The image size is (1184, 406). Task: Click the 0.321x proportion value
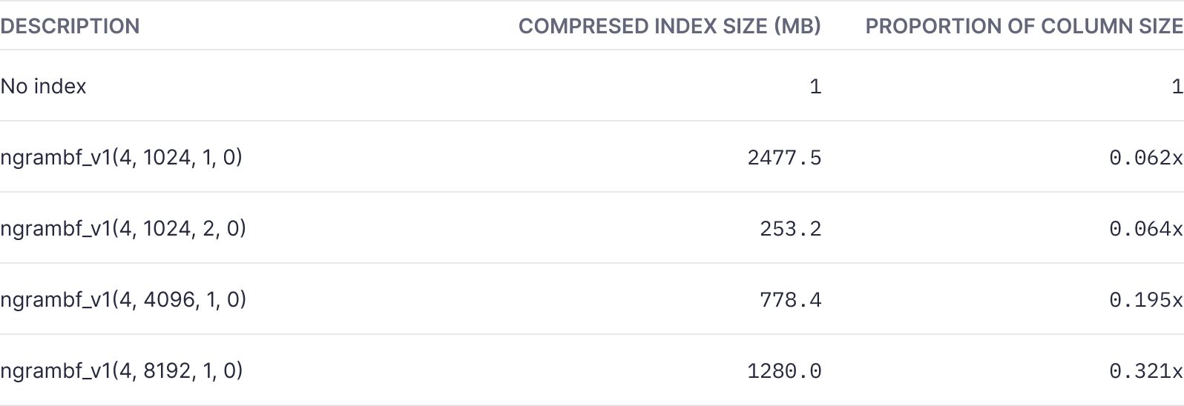tap(1145, 371)
